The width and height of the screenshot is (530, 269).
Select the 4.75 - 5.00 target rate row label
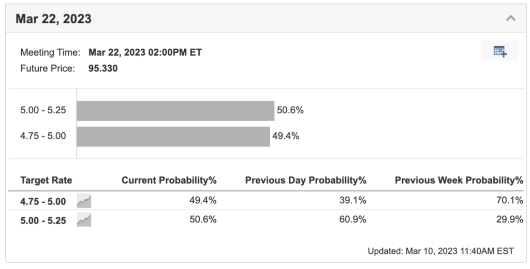coord(43,201)
